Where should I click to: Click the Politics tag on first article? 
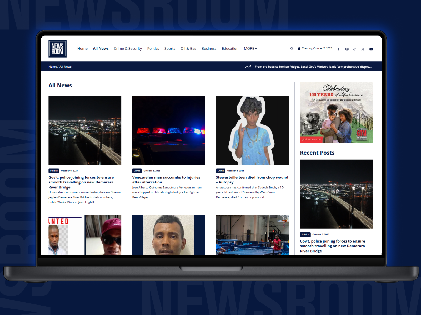click(x=54, y=171)
